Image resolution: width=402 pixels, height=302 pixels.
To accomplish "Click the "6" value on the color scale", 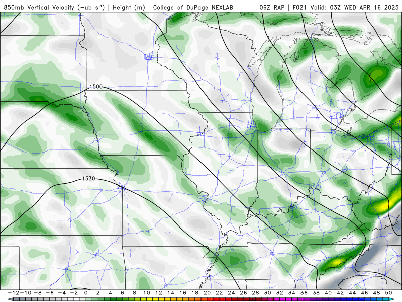I will (x=122, y=293).
